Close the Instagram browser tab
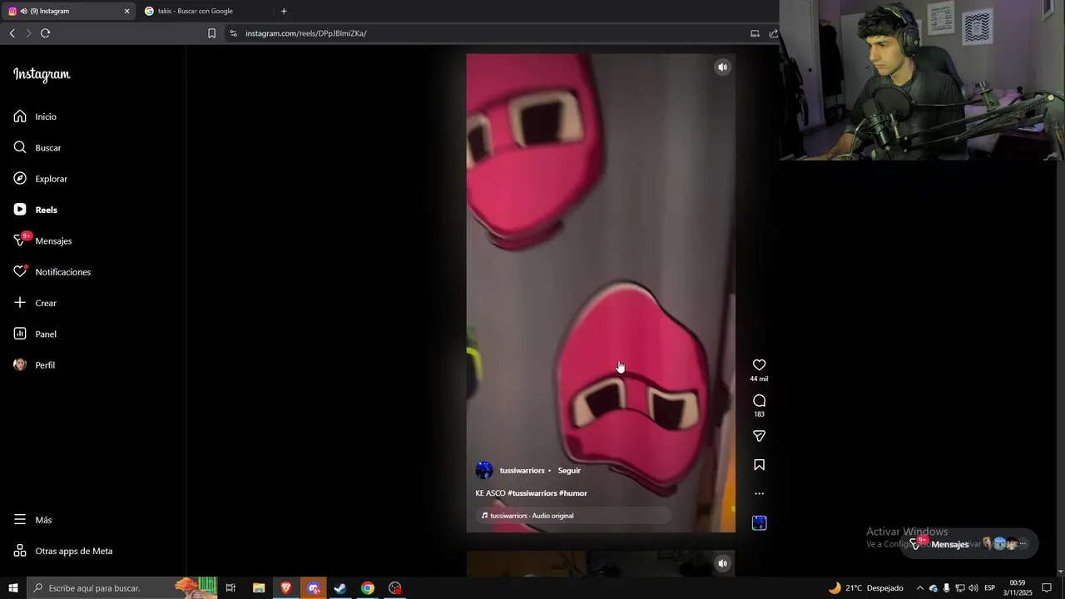 coord(126,11)
